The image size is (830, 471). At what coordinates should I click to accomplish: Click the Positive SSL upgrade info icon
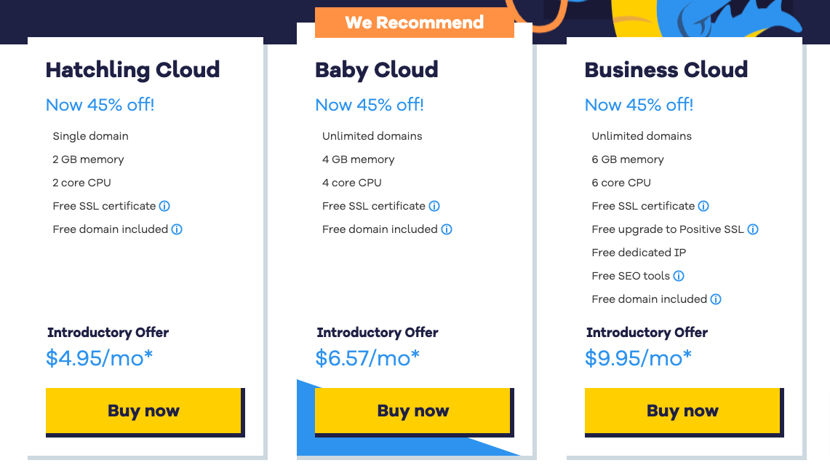[754, 229]
